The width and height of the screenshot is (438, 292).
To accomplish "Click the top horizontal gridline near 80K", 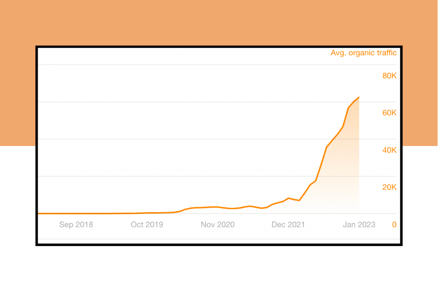I will (197, 65).
